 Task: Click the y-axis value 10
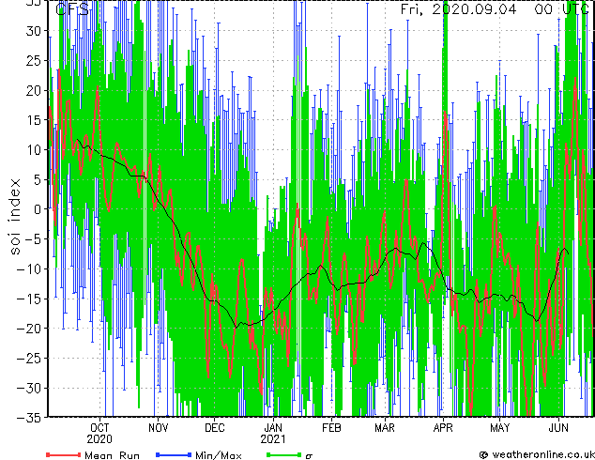(x=34, y=150)
